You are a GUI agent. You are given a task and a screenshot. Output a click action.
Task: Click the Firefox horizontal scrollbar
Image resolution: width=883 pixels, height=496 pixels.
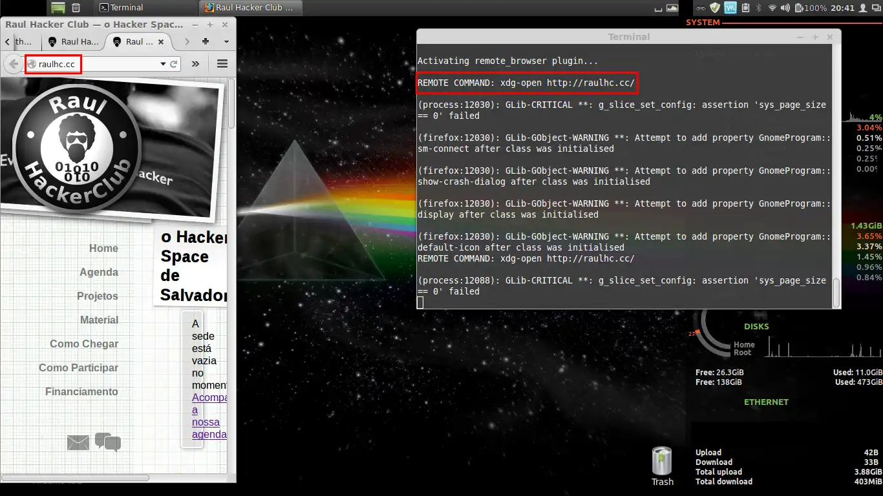tap(76, 478)
